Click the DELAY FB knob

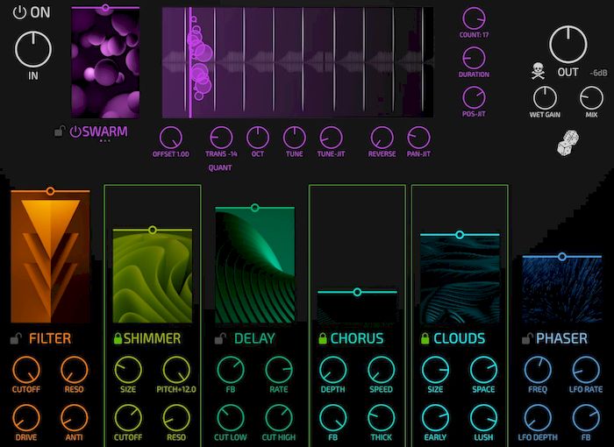[x=231, y=370]
